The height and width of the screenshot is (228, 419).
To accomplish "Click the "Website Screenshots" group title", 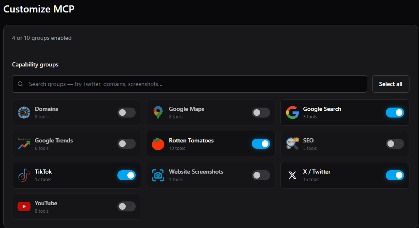I will point(196,172).
